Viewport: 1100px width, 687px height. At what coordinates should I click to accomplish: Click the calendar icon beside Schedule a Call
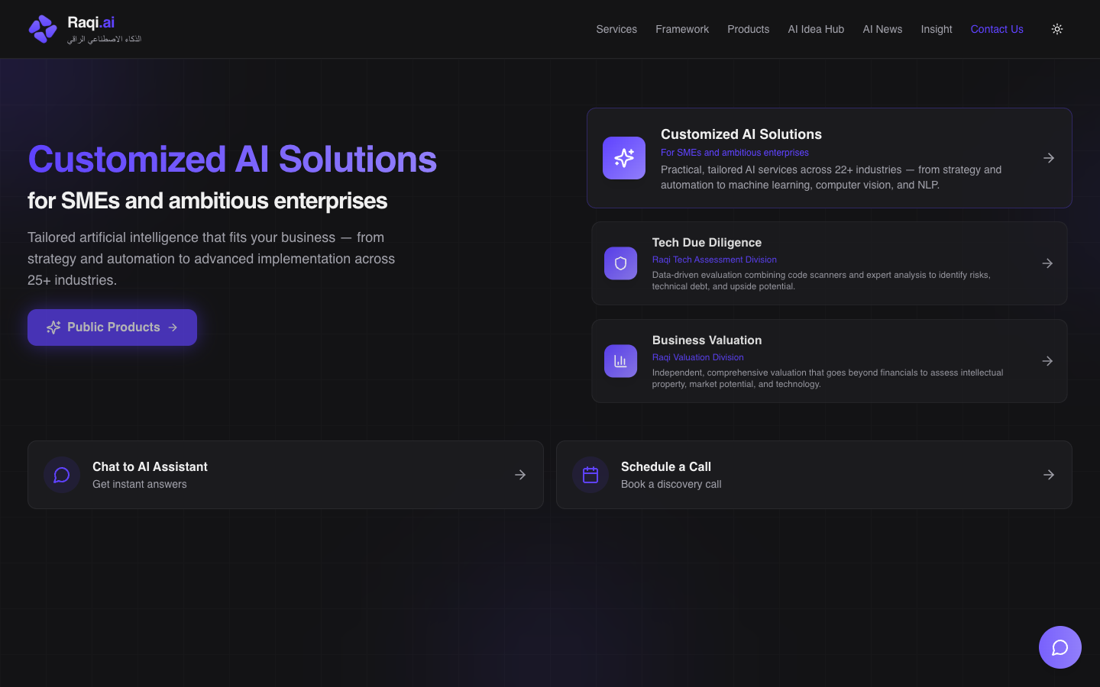[590, 475]
